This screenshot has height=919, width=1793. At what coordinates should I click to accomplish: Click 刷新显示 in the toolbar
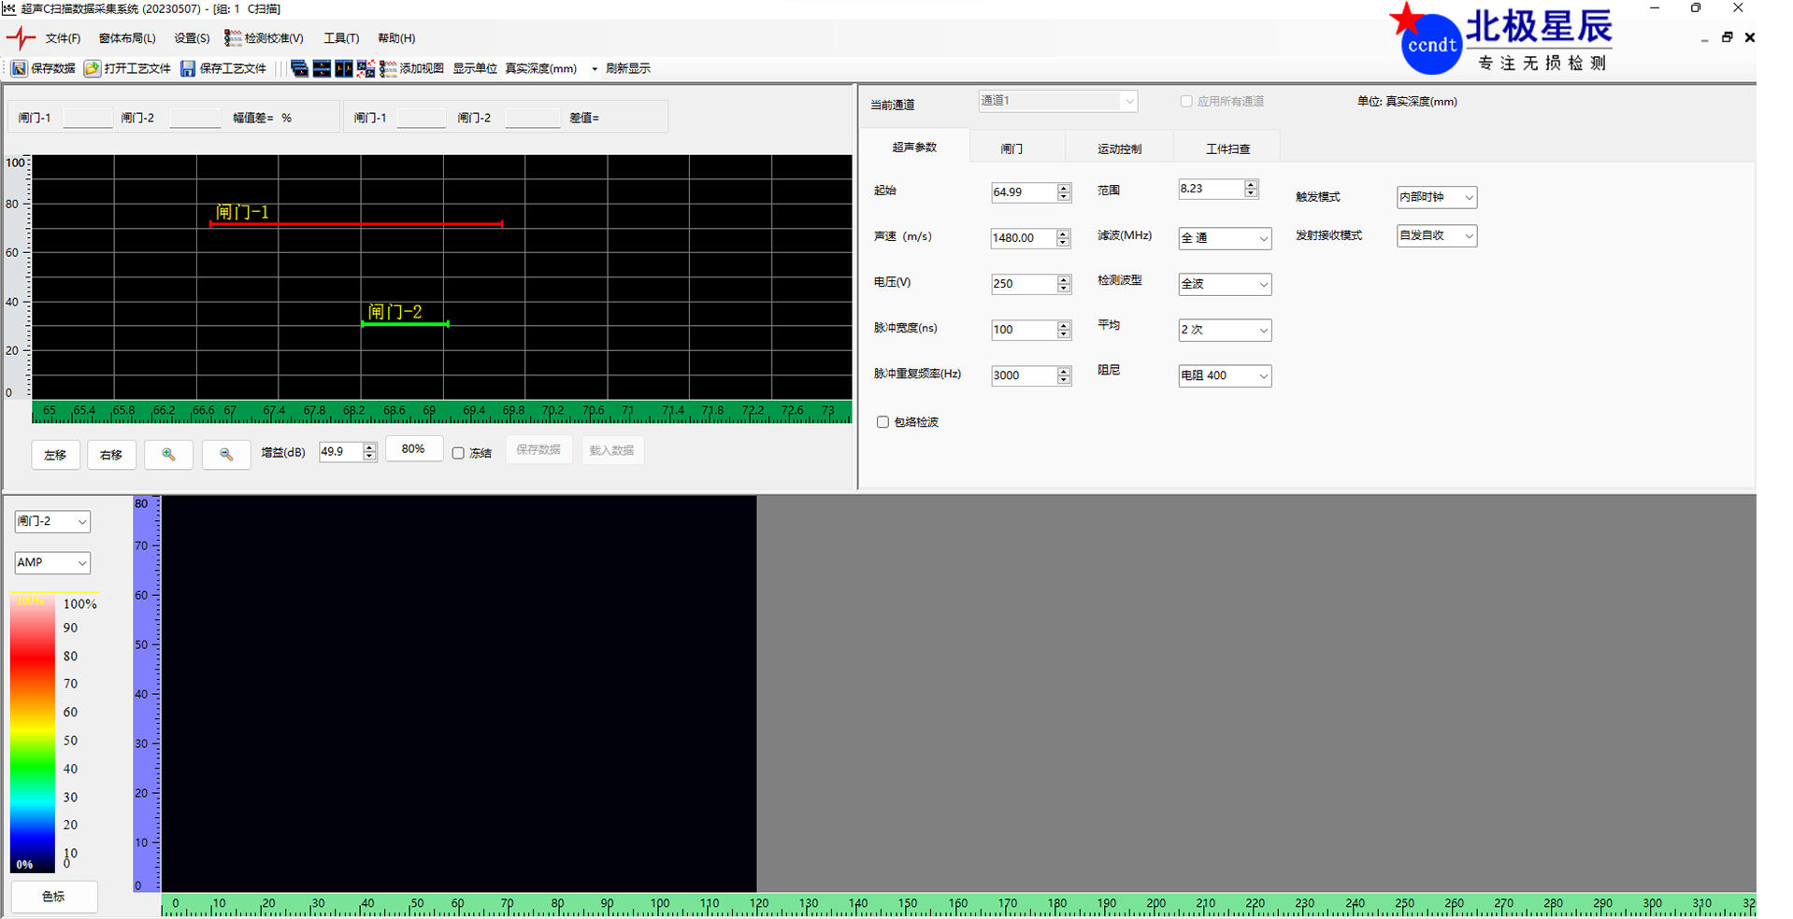(628, 68)
